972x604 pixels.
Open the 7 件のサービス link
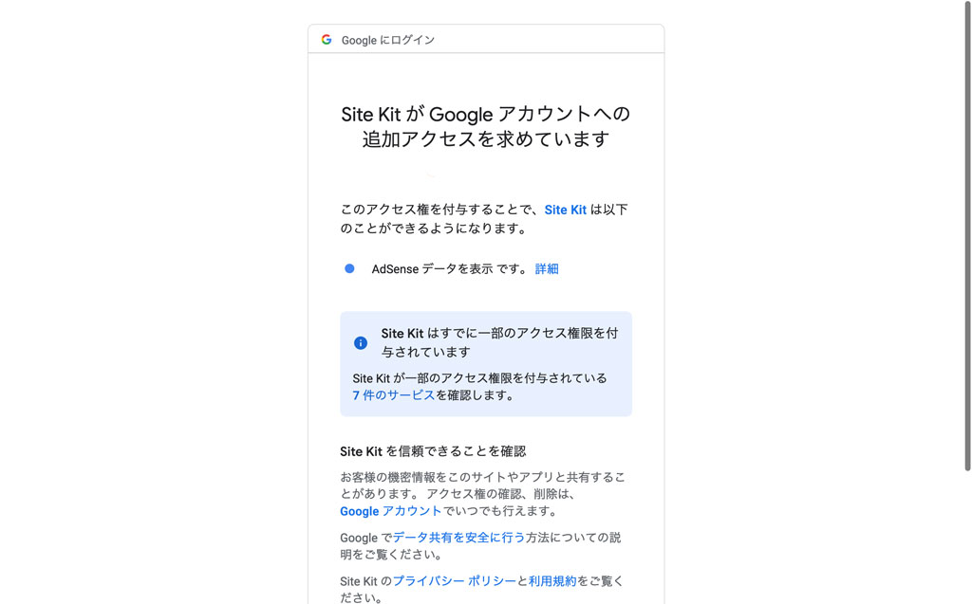394,395
